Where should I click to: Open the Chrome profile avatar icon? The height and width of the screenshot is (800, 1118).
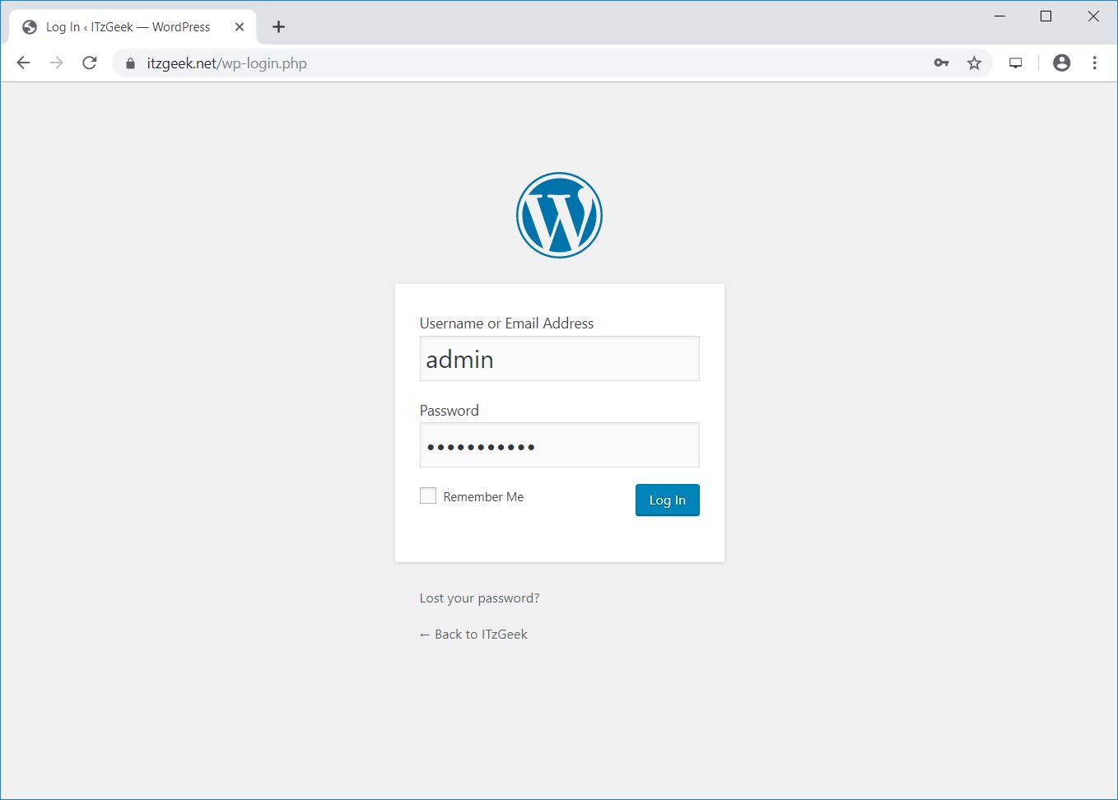point(1062,63)
